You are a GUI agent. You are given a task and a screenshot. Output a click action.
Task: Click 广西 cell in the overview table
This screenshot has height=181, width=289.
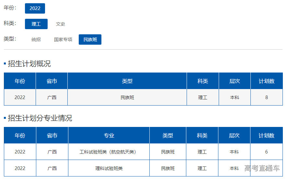[x=52, y=97]
